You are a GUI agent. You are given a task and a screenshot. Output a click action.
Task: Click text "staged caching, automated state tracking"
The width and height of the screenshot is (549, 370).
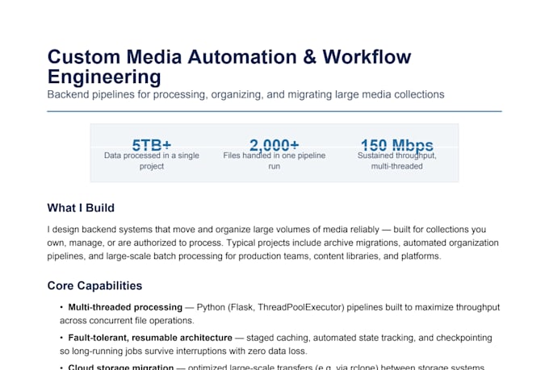(331, 338)
